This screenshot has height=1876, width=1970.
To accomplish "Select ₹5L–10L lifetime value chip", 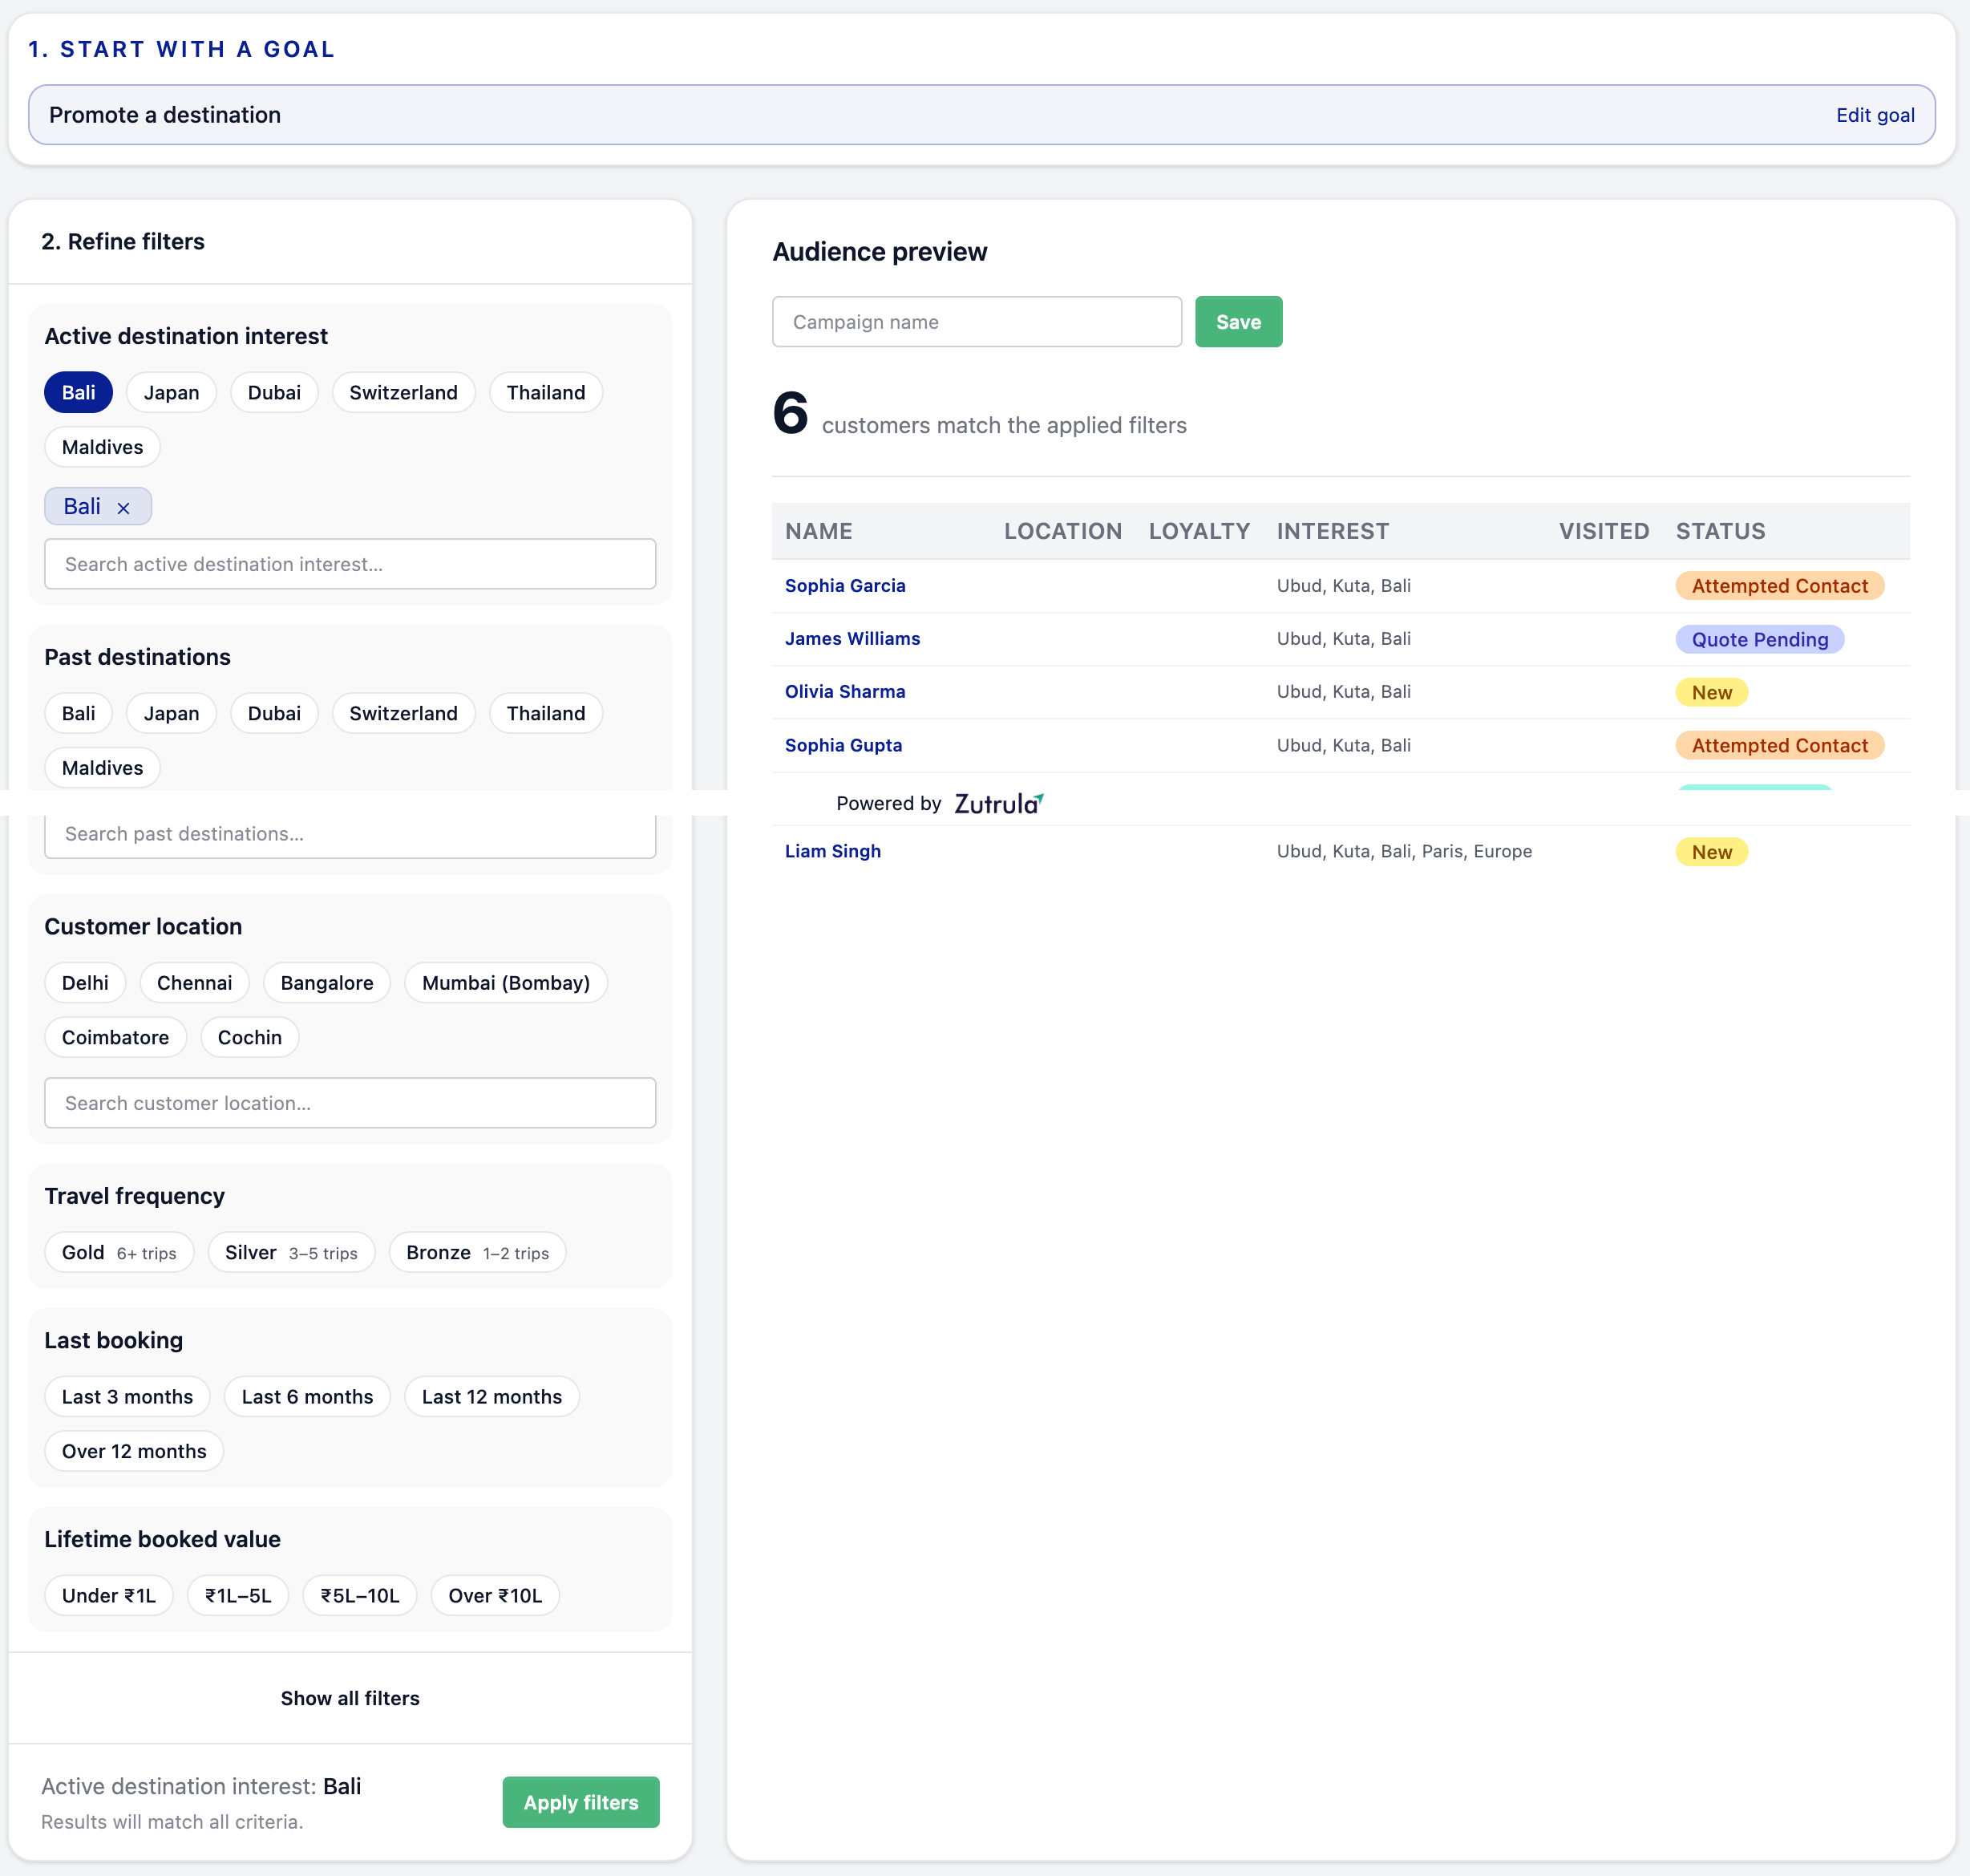I will tap(360, 1596).
